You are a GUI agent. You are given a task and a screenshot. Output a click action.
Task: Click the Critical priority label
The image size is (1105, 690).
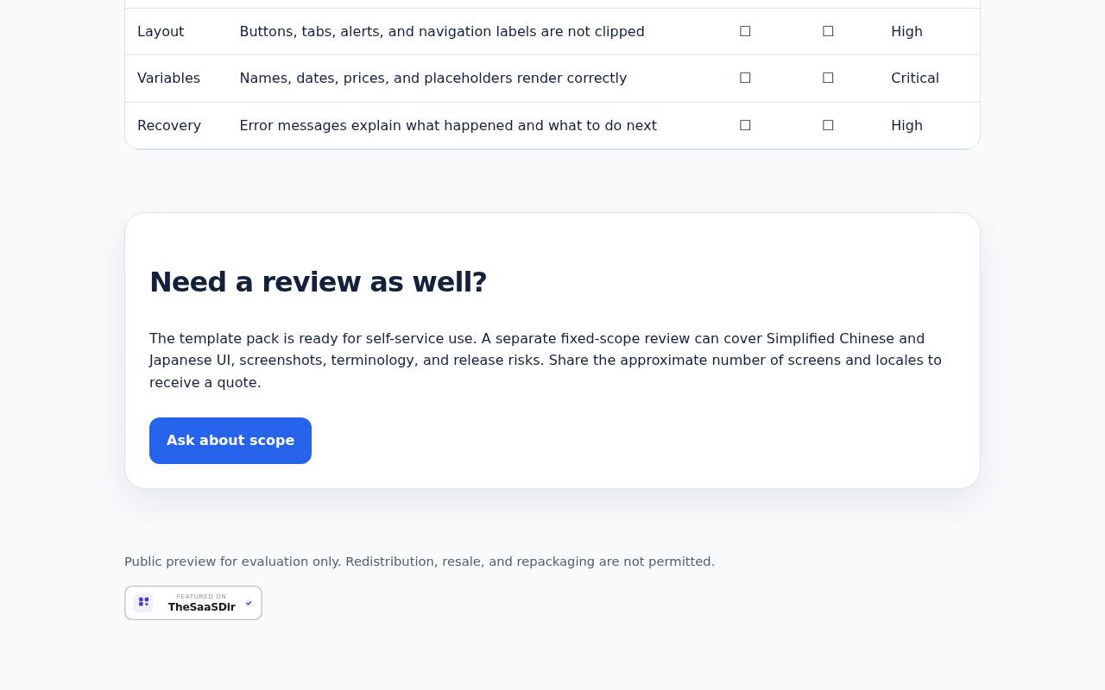click(915, 78)
